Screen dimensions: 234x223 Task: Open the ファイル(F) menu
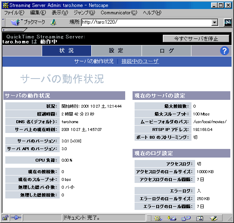coord(14,13)
